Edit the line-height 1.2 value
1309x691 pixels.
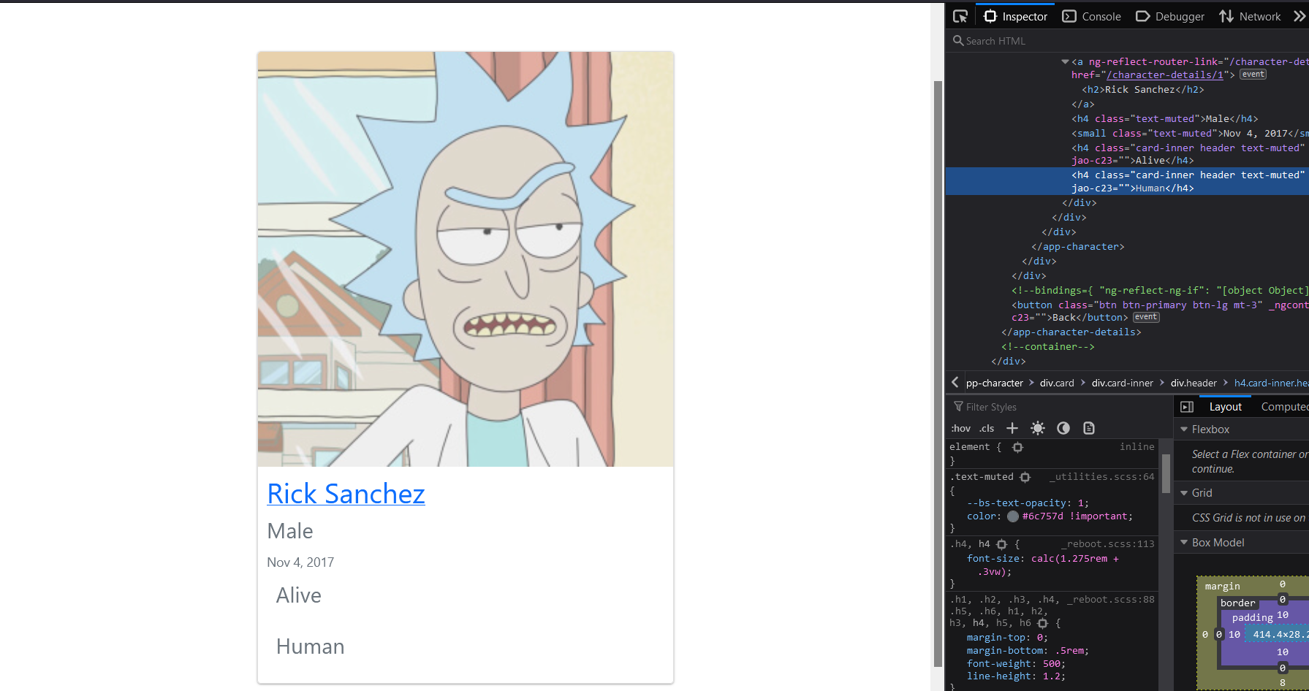1052,676
